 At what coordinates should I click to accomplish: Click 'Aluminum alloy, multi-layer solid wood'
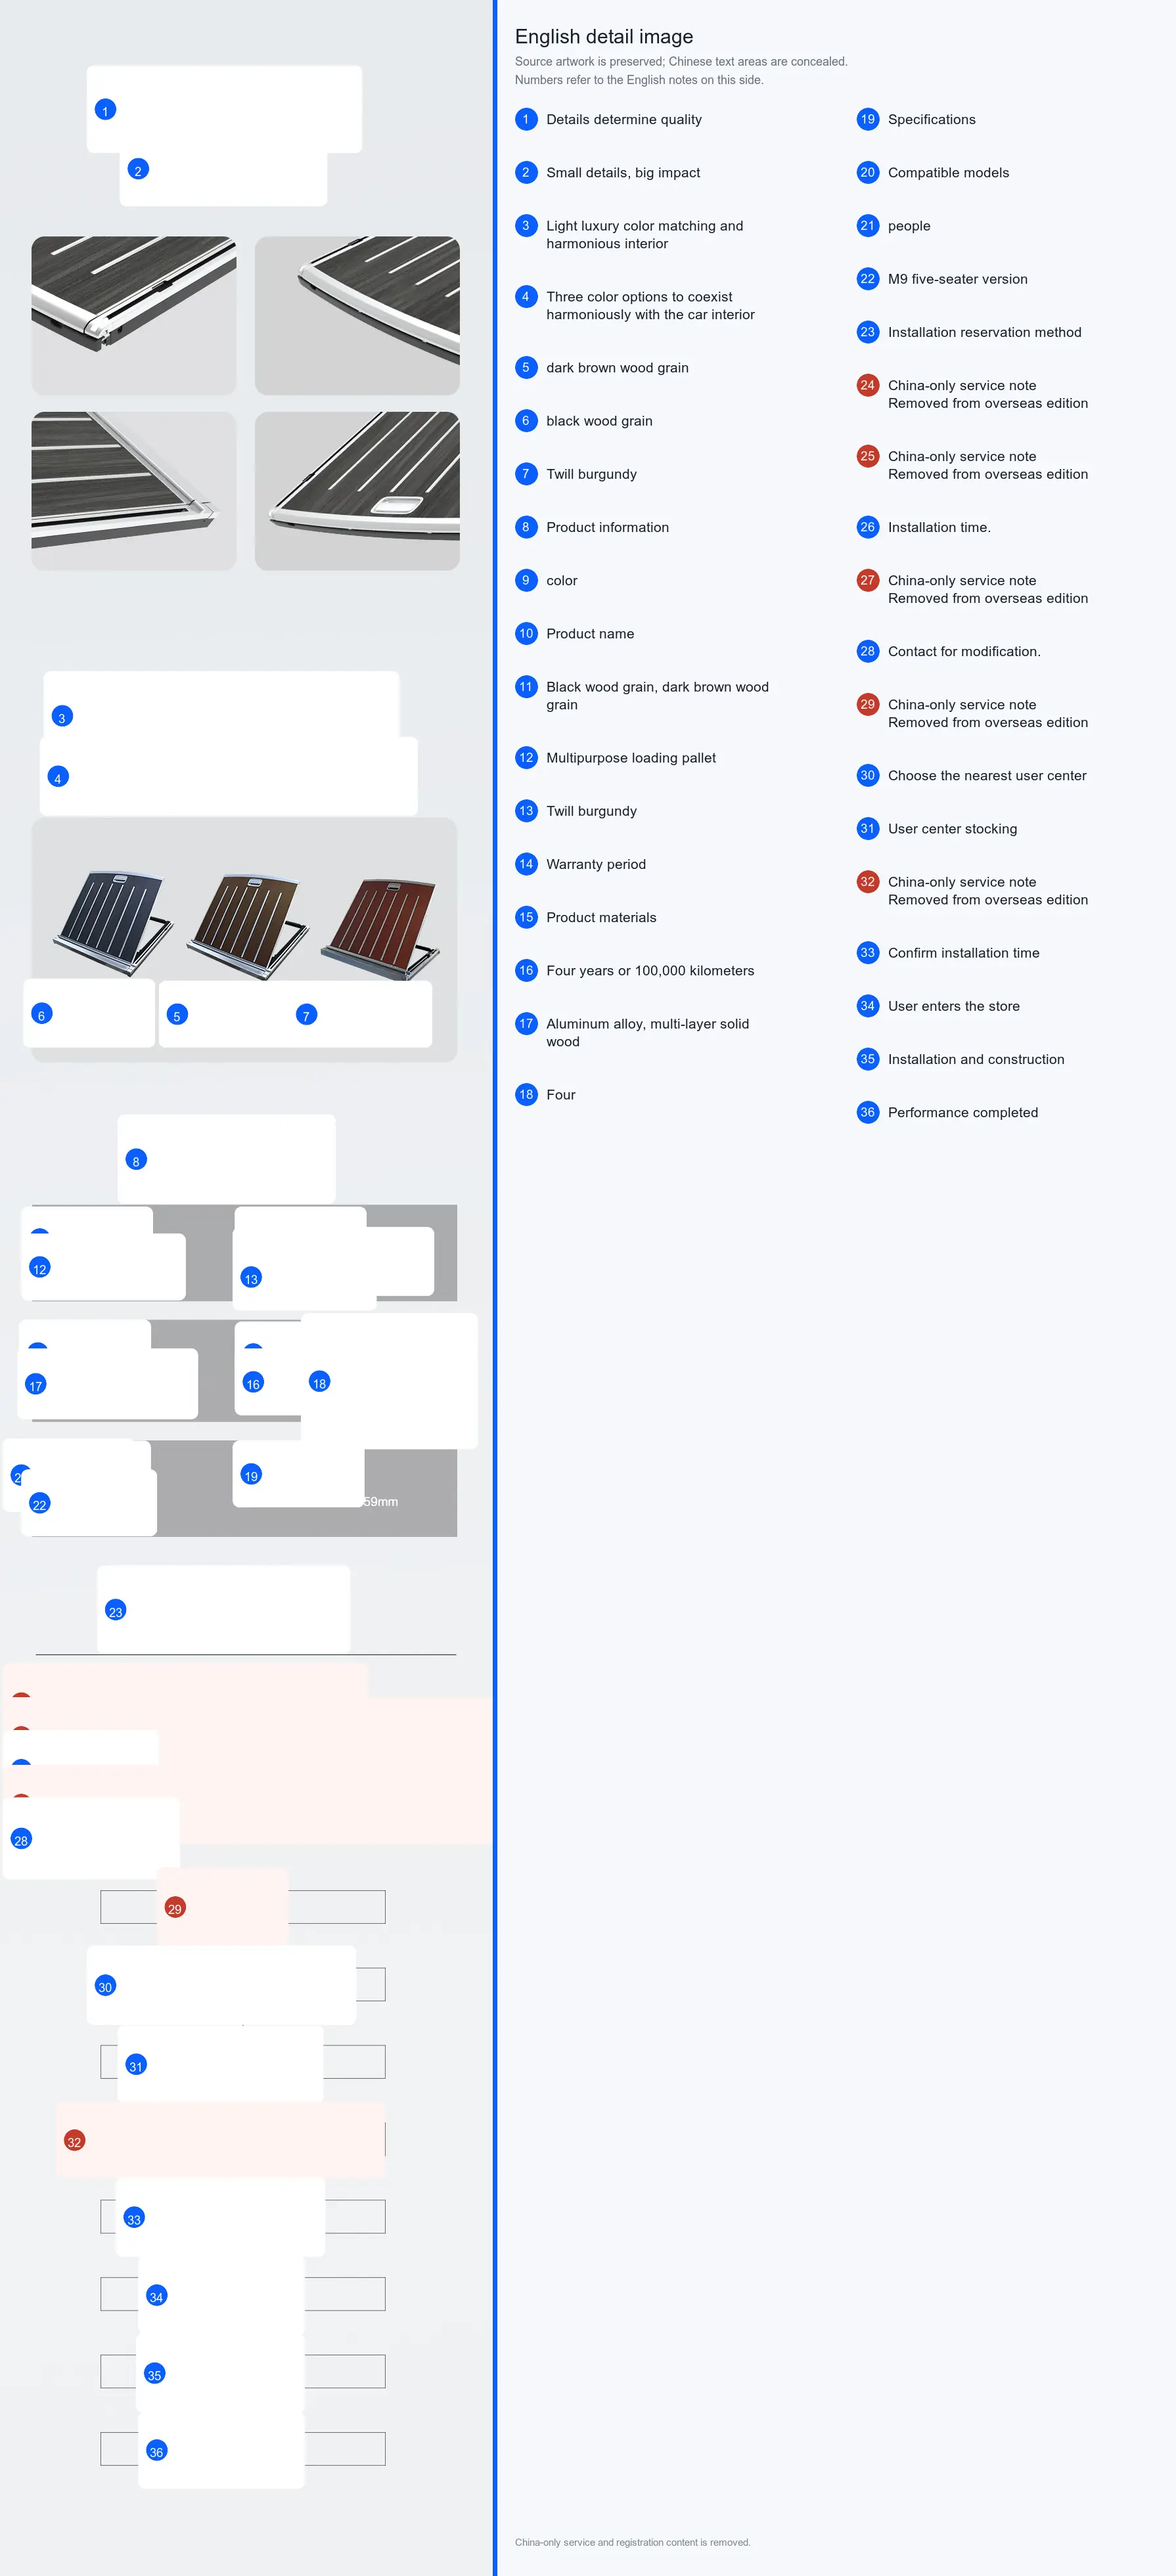(647, 1033)
